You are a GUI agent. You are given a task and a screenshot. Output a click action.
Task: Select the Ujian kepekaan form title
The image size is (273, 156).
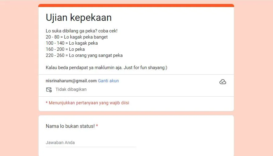pyautogui.click(x=79, y=17)
